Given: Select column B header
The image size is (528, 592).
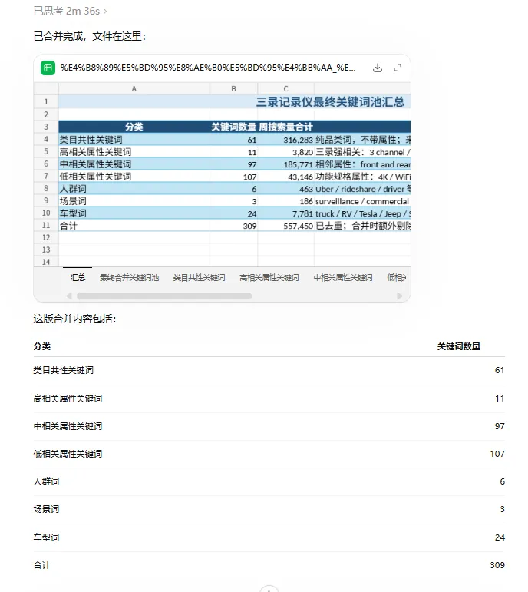Looking at the screenshot, I should click(233, 89).
